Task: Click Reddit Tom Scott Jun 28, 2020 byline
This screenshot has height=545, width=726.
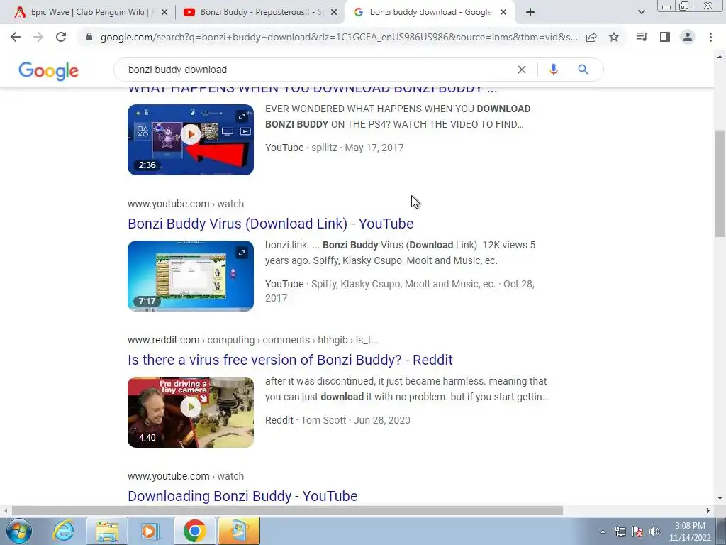Action: coord(337,420)
